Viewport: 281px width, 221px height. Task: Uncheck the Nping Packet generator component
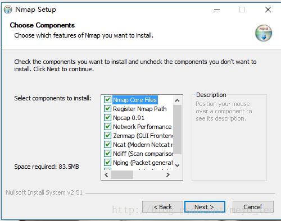[x=107, y=163]
